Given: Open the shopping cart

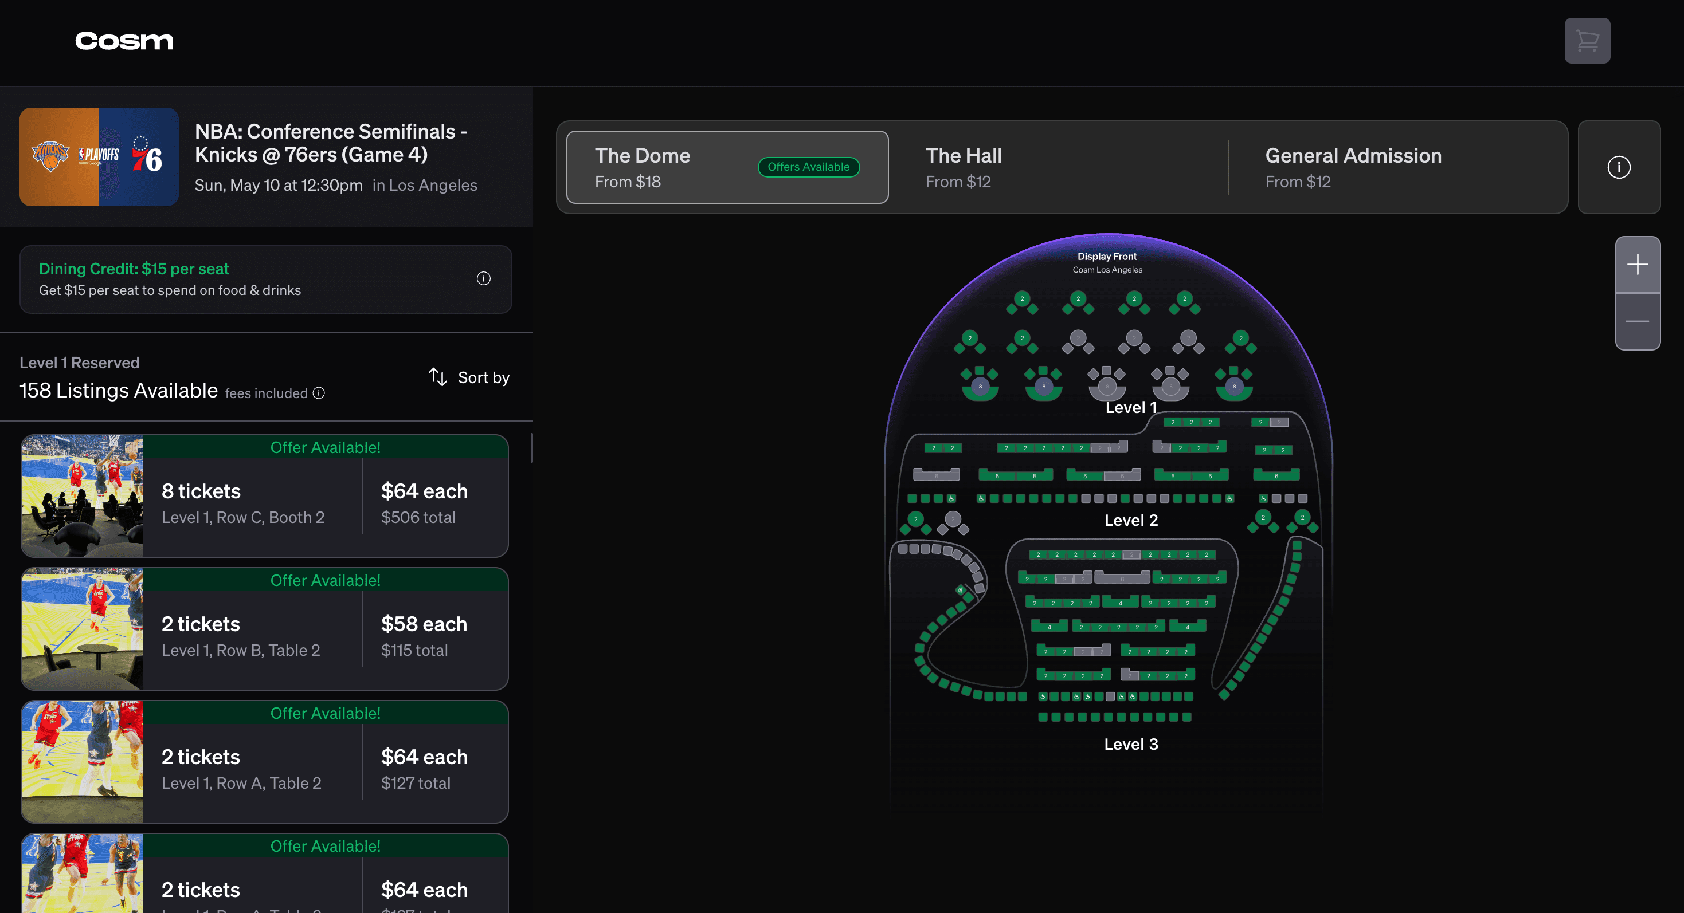Looking at the screenshot, I should (1587, 41).
